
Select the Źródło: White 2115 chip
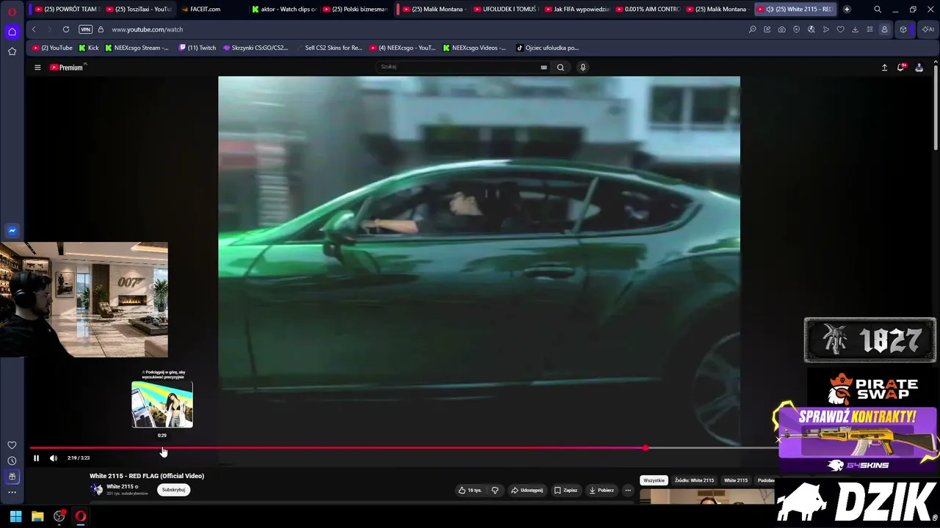694,480
